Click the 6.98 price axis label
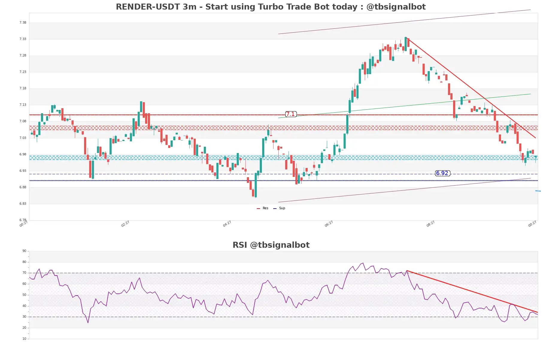 click(x=23, y=155)
